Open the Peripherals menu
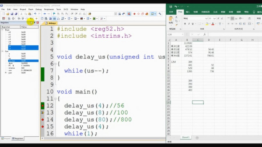The image size is (262, 147). pos(49,9)
